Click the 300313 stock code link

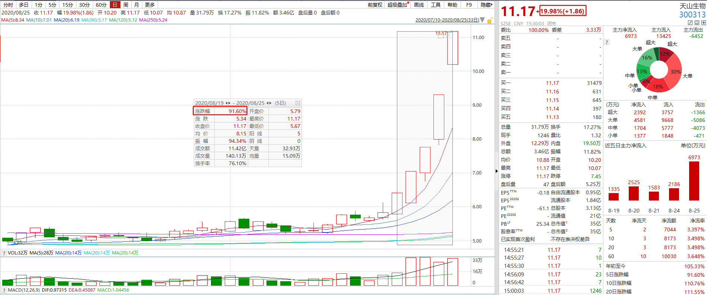pyautogui.click(x=692, y=15)
